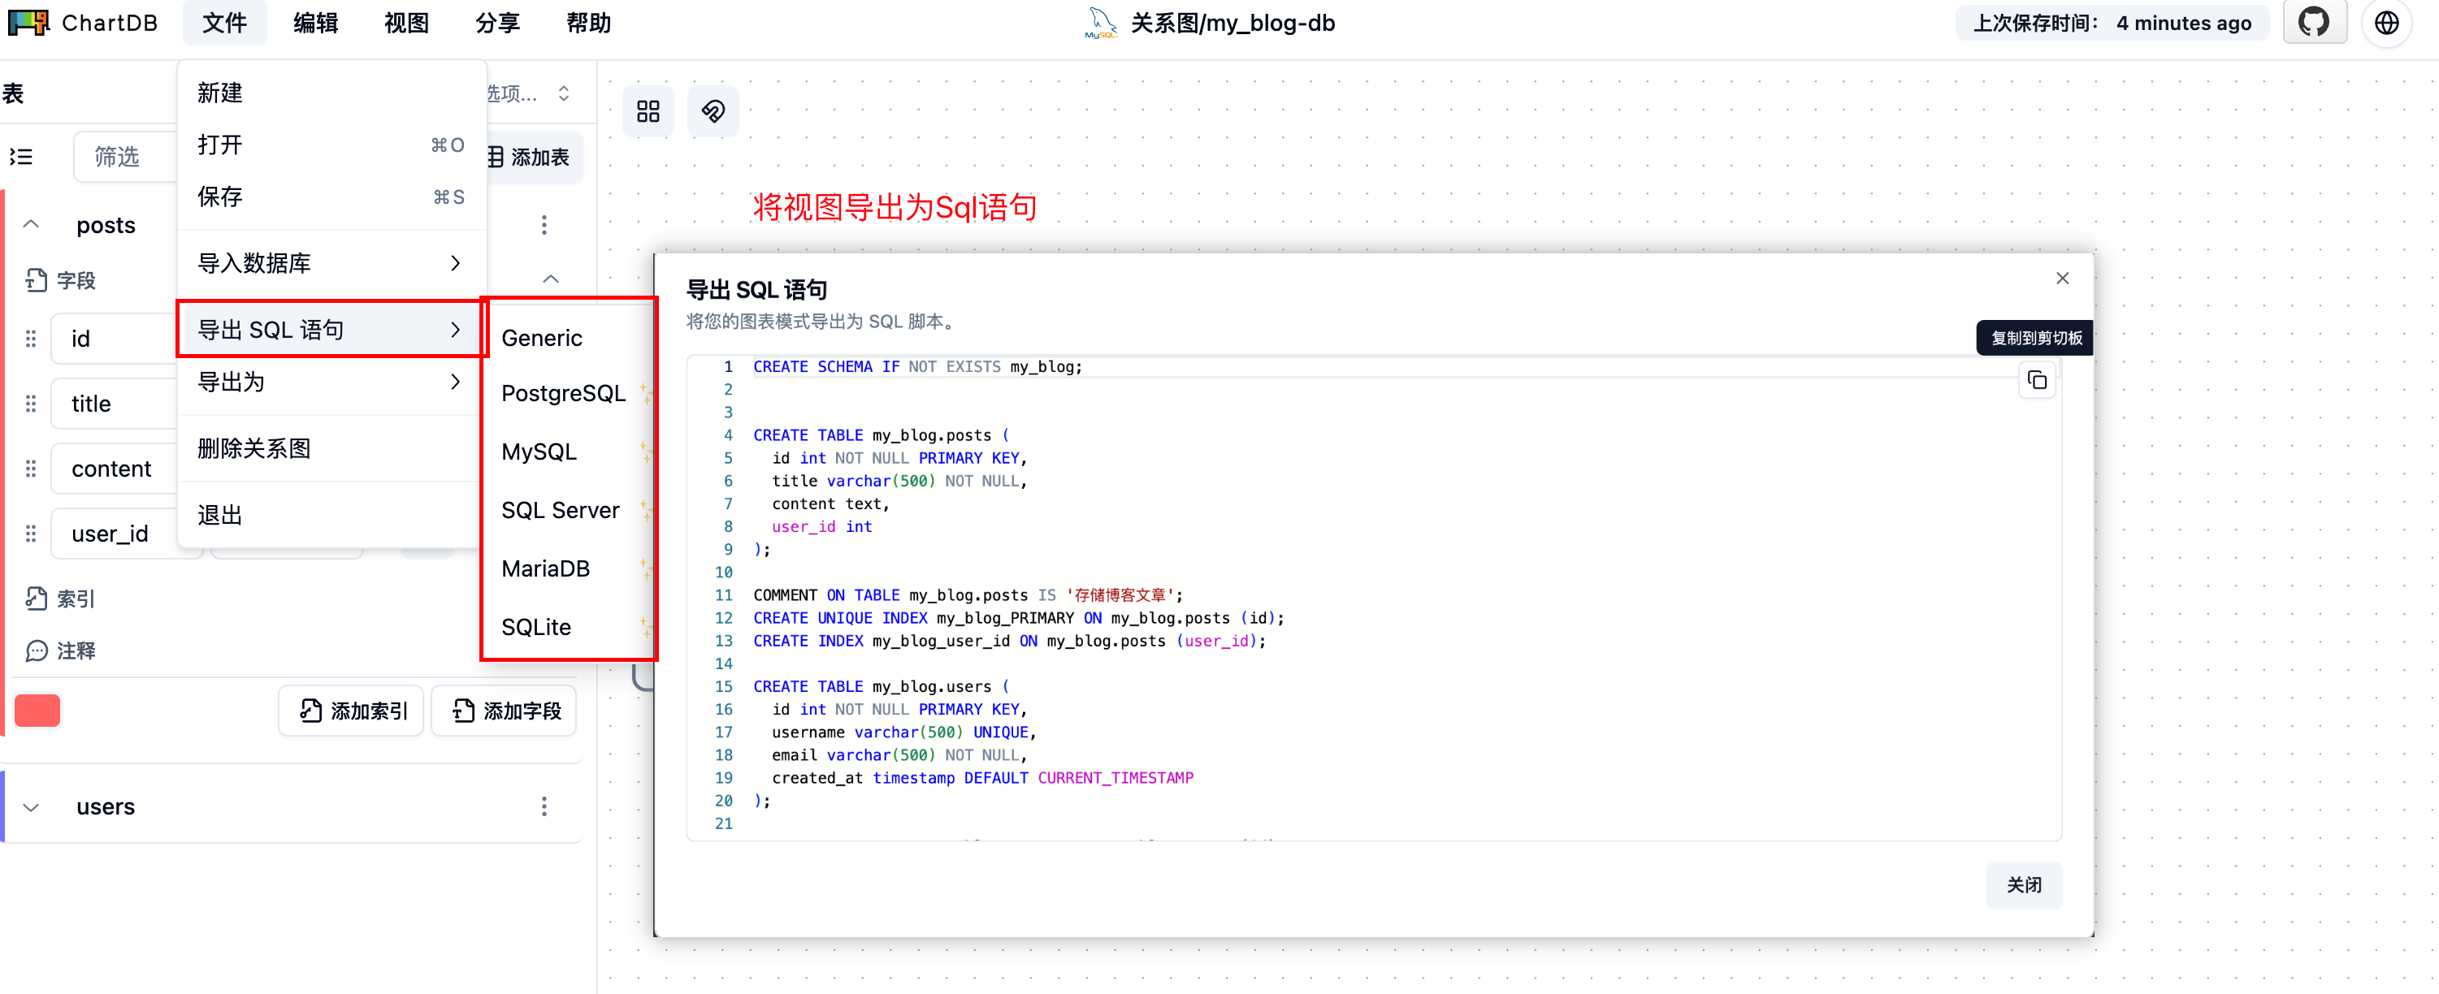Grab the drag handle beside title field

point(30,404)
